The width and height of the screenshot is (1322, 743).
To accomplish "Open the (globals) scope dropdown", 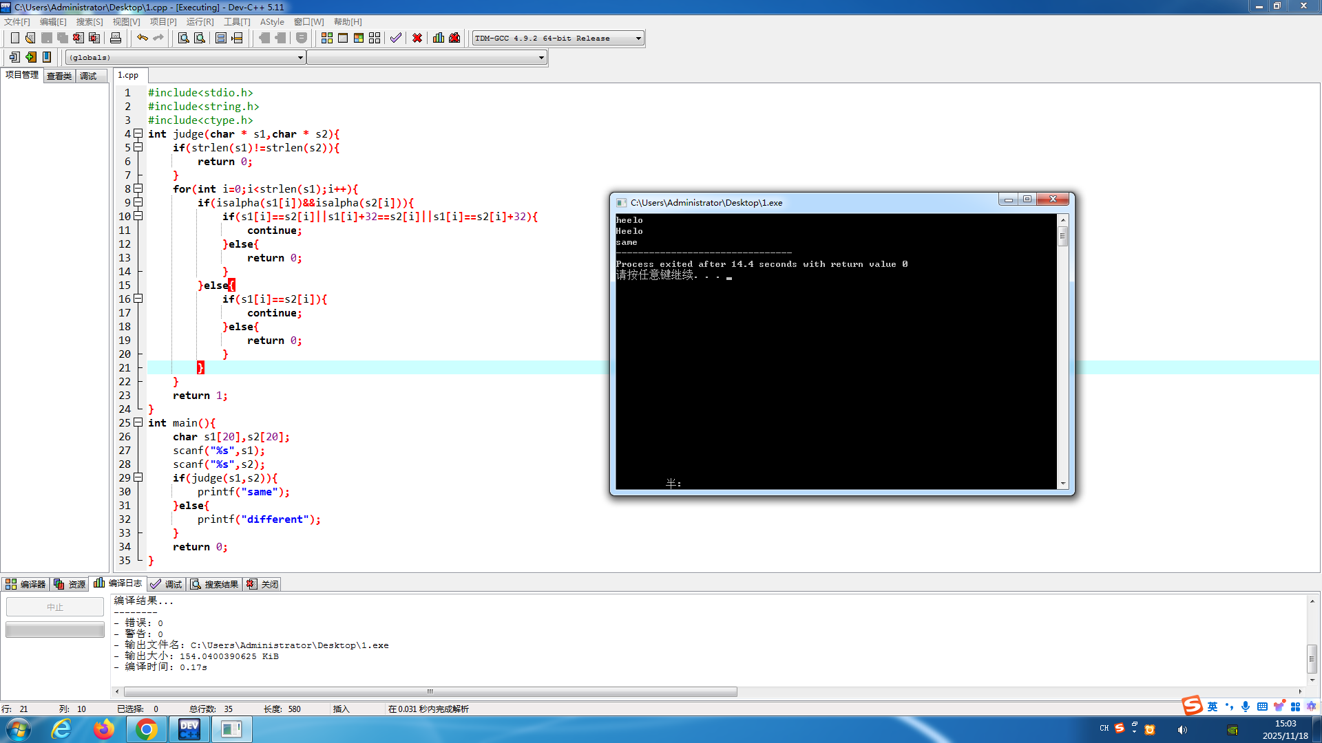I will (300, 58).
